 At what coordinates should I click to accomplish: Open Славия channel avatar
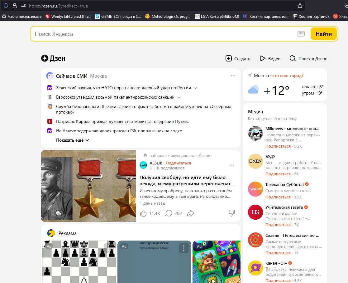(255, 240)
